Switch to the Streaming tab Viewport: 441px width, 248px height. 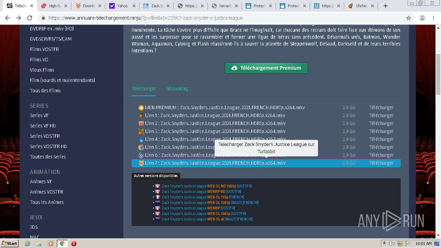(177, 89)
